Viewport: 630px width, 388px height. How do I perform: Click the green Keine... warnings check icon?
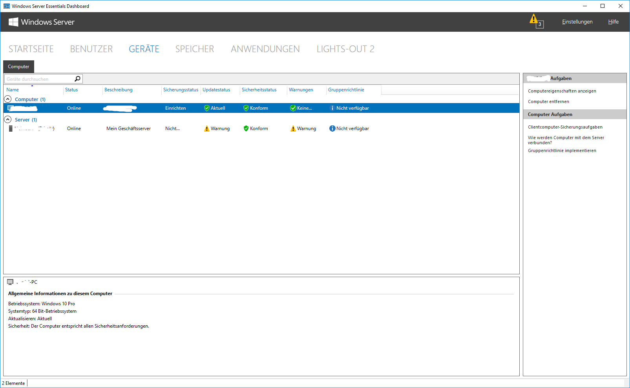click(293, 108)
